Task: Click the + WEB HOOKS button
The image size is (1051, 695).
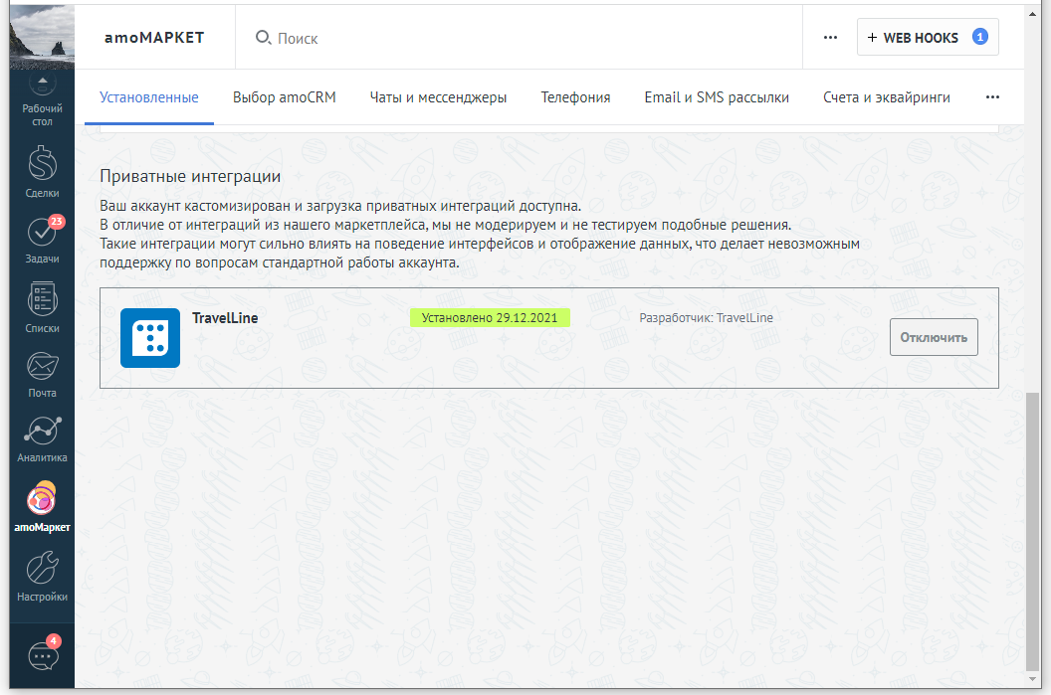Action: [928, 37]
